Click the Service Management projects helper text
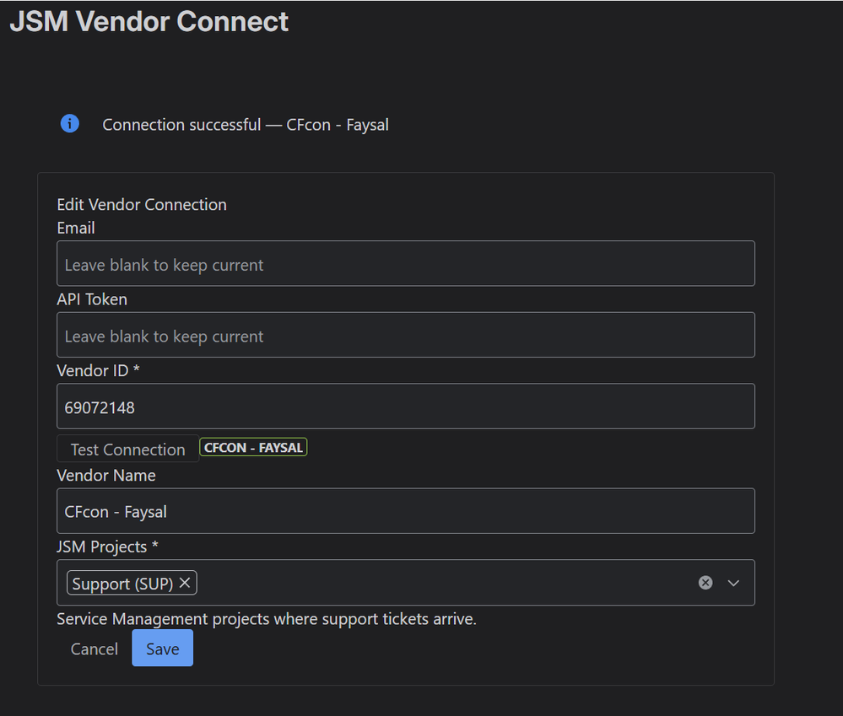This screenshot has width=843, height=716. pyautogui.click(x=267, y=619)
